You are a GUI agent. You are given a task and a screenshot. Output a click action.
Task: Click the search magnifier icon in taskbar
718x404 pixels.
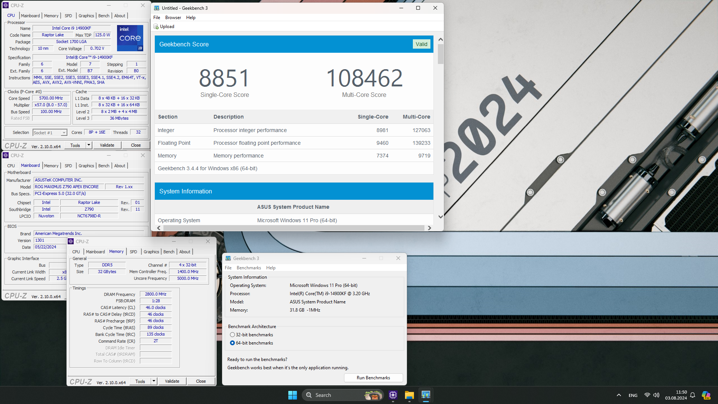click(309, 395)
